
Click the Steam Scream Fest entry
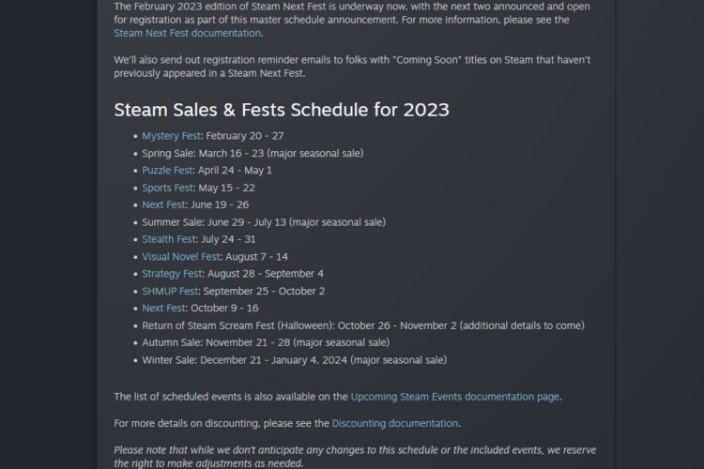362,325
